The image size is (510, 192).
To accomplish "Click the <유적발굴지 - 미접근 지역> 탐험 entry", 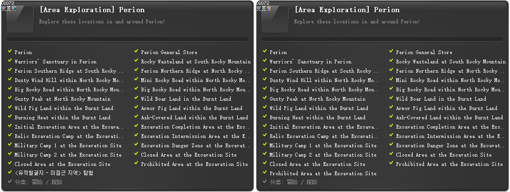I will (x=54, y=173).
